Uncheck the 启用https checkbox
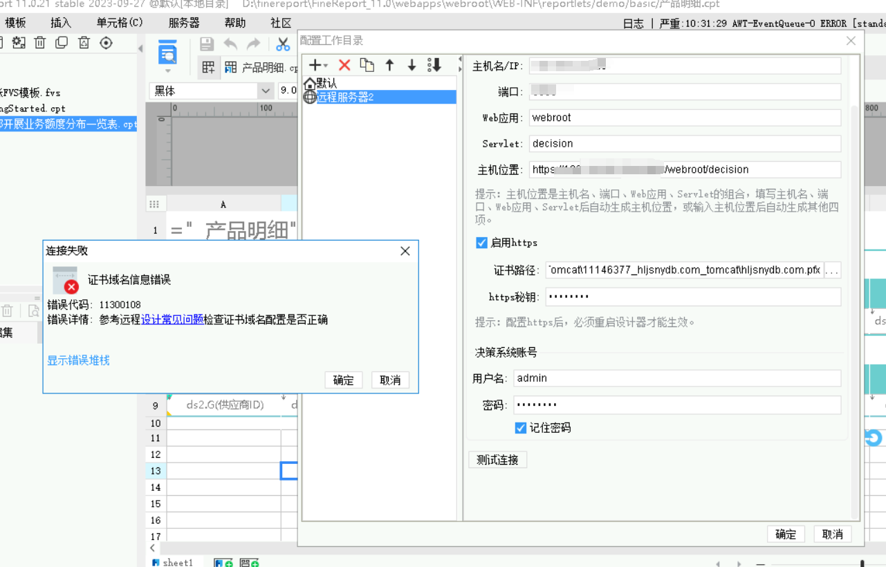Screen dimensions: 886x567 482,243
